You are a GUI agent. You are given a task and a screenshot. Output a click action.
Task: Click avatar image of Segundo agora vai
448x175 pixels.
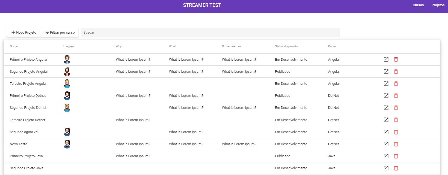click(x=67, y=132)
